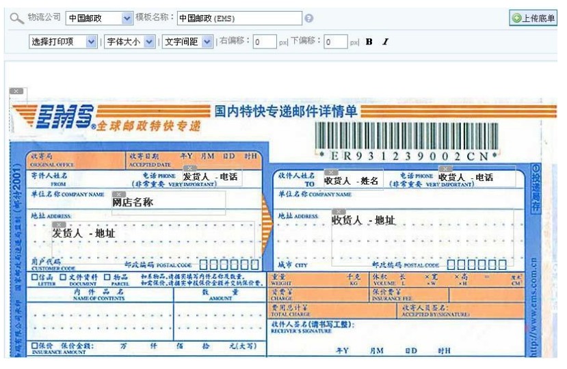
Task: Click the 物品 PARCEL checkbox on form
Action: tap(107, 277)
